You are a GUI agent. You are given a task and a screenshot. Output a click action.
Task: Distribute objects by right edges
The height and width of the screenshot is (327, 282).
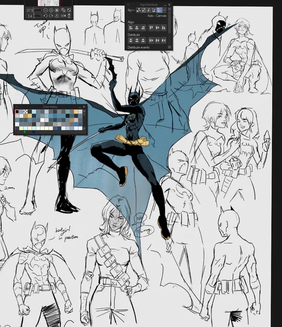click(164, 40)
